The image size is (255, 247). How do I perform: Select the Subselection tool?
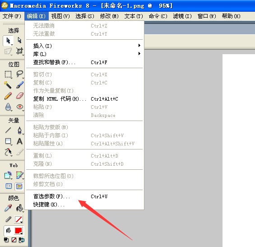[19, 40]
